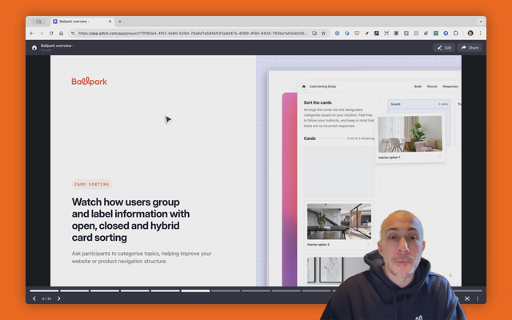The height and width of the screenshot is (320, 512).
Task: Click the Share button
Action: point(470,48)
